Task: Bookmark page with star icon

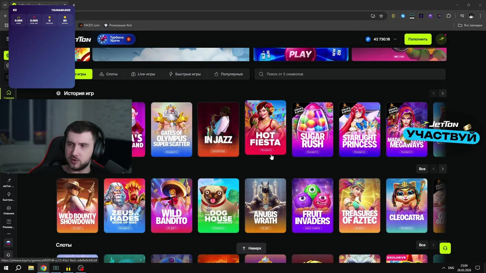Action: pos(381,16)
